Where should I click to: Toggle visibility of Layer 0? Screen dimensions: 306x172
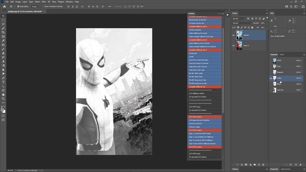click(x=233, y=45)
